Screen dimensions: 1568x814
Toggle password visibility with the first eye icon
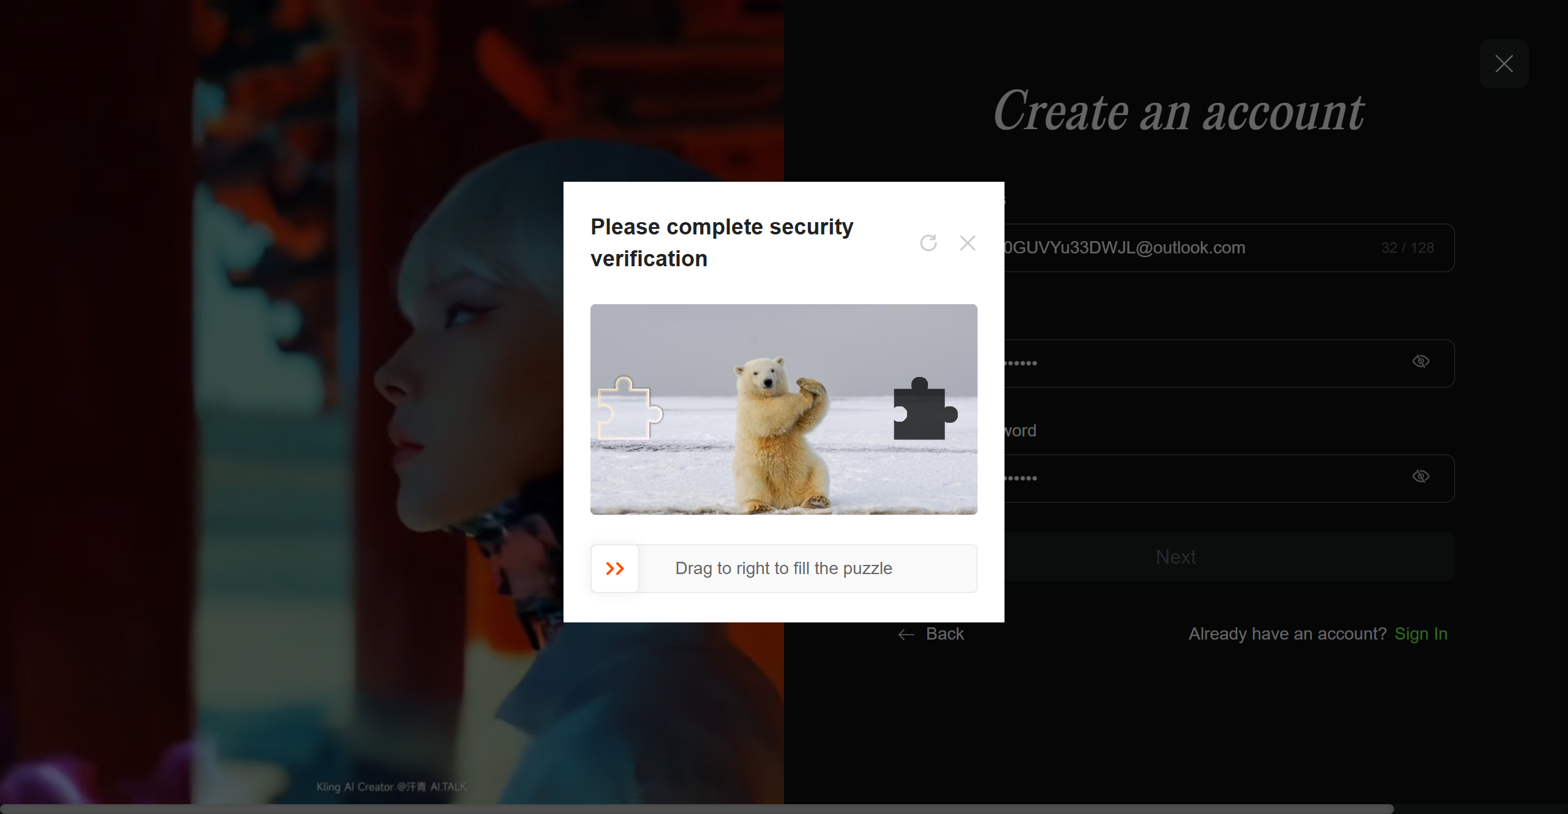tap(1420, 362)
